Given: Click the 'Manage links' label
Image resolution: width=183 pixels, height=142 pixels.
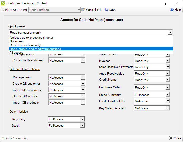Looking at the screenshot, I should click(22, 77).
